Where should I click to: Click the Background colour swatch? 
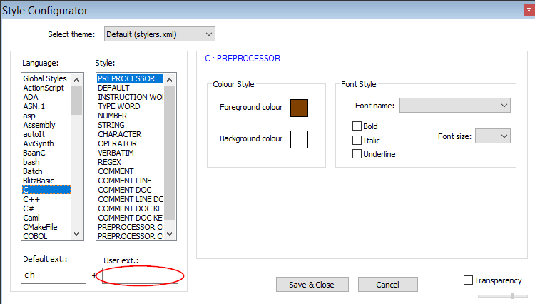coord(299,139)
